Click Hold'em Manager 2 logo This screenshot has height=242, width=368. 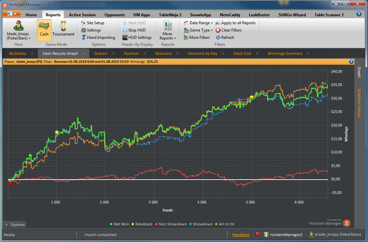(x=346, y=223)
